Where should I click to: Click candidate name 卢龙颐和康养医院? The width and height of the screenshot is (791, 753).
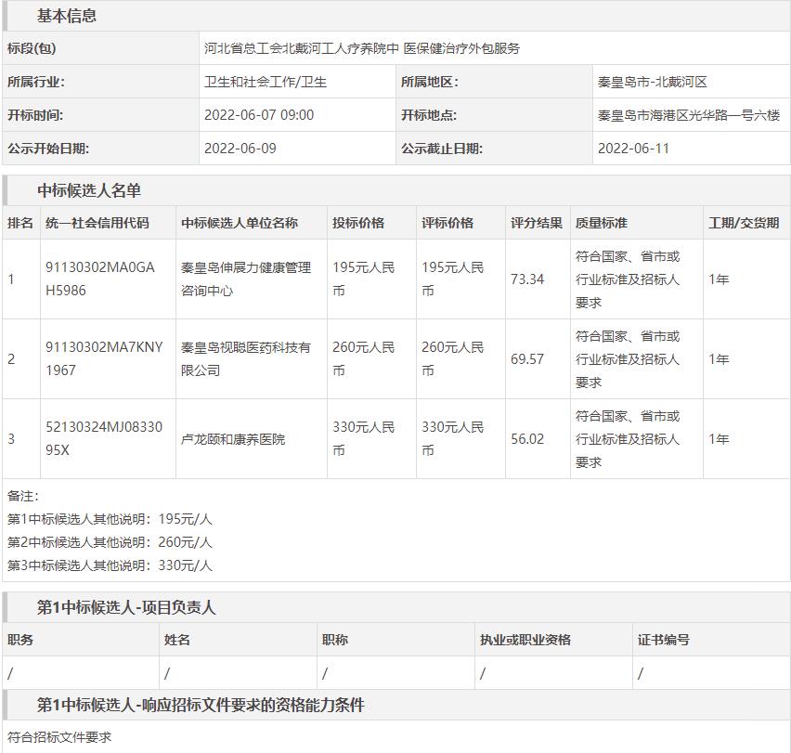pyautogui.click(x=233, y=439)
